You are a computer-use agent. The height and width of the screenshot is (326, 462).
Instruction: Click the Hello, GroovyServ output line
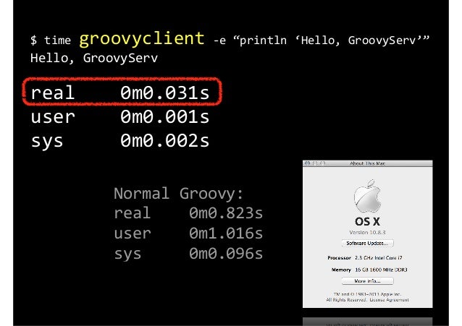[x=94, y=58]
